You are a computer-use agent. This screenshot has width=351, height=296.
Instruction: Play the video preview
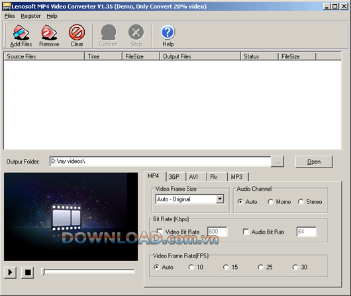click(10, 272)
